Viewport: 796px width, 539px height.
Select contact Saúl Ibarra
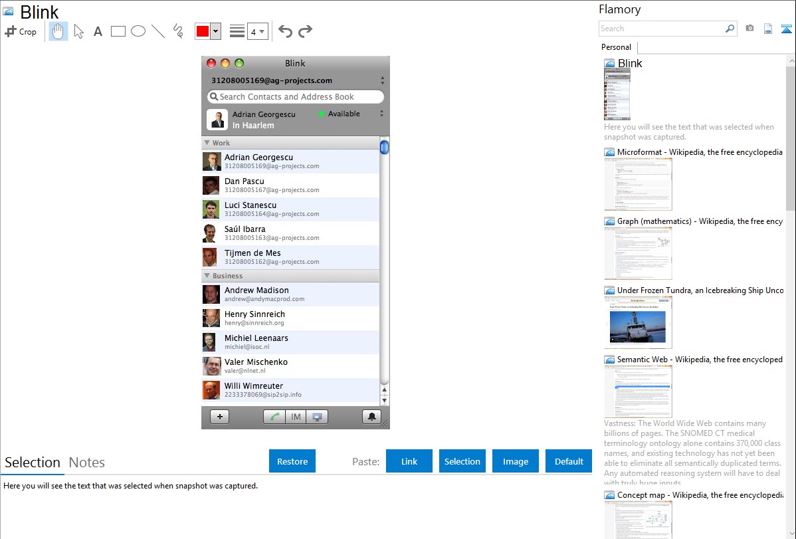coord(290,233)
